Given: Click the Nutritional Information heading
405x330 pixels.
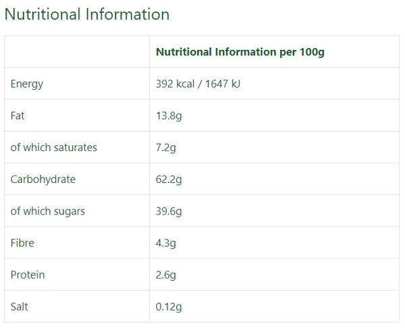Looking at the screenshot, I should tap(87, 14).
